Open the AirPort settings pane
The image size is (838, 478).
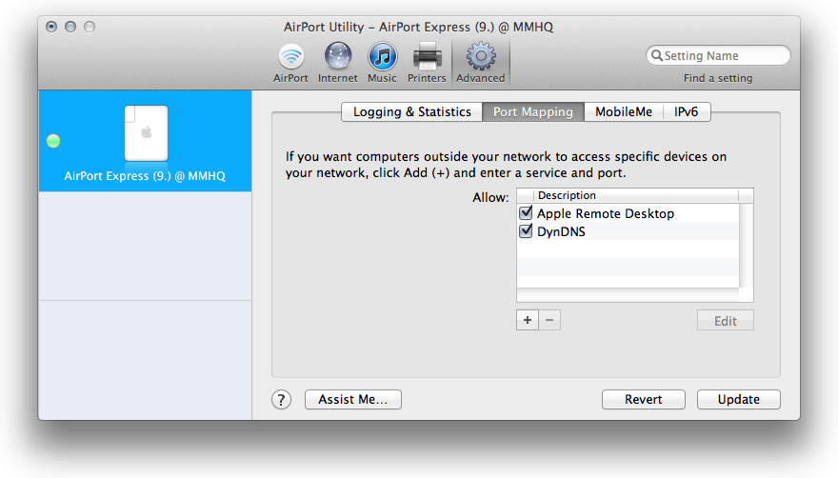pyautogui.click(x=290, y=63)
